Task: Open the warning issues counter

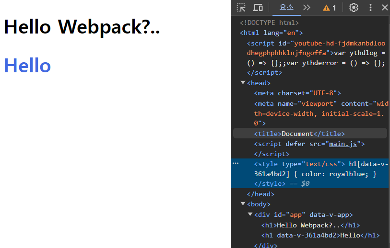Action: [330, 8]
